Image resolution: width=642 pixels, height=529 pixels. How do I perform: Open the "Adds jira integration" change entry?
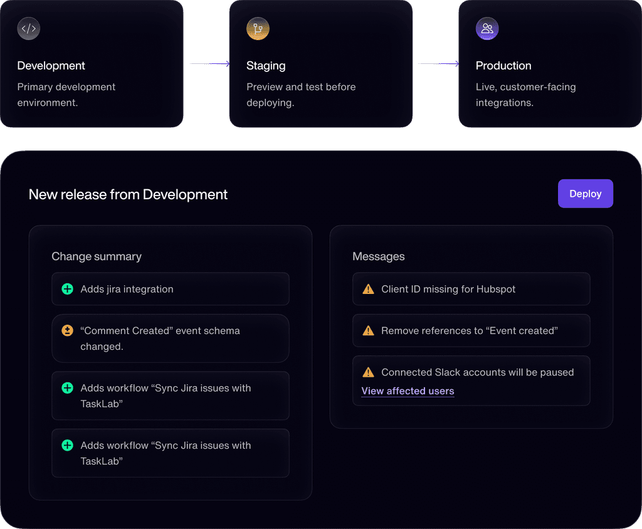[x=127, y=289]
